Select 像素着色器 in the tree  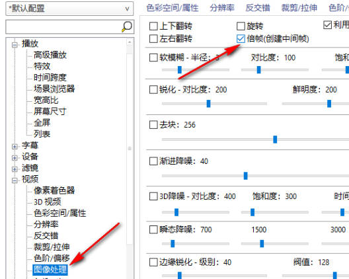54,190
